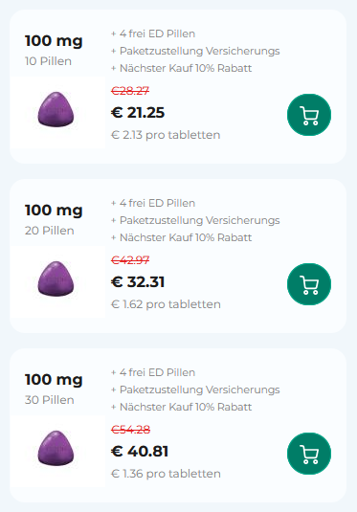The image size is (357, 512).
Task: Click € 2.13 pro tabletten text
Action: [x=166, y=135]
